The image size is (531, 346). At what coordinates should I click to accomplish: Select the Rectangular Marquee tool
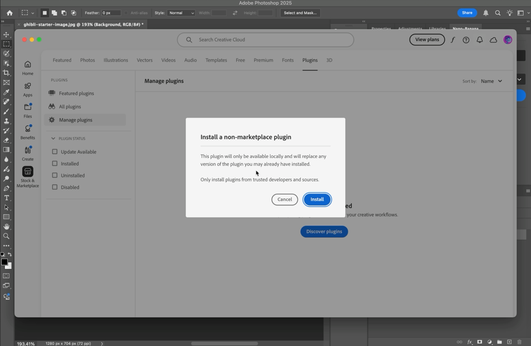6,44
